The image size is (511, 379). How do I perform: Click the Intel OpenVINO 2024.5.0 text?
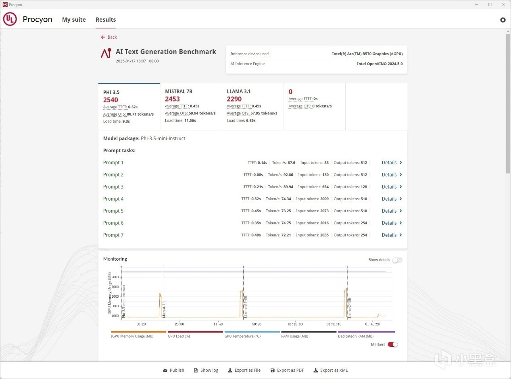click(380, 64)
